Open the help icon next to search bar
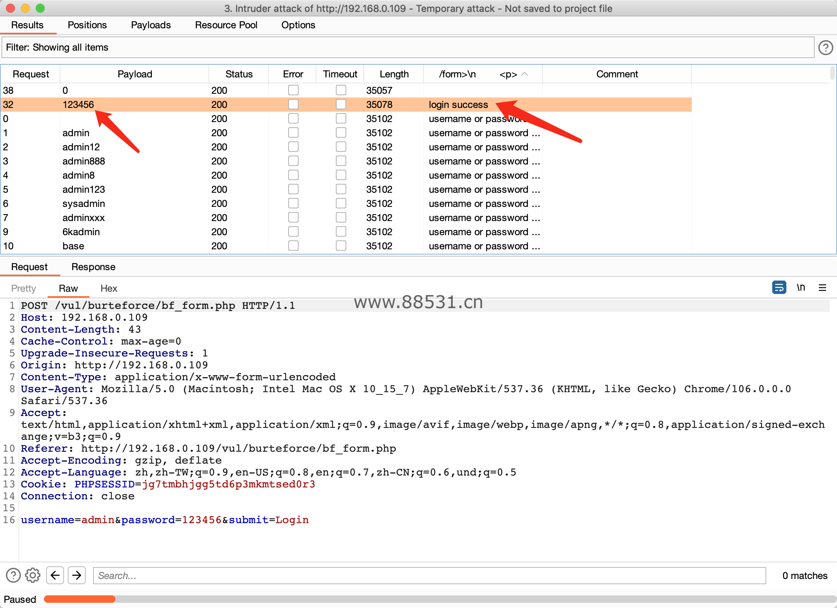 [13, 575]
